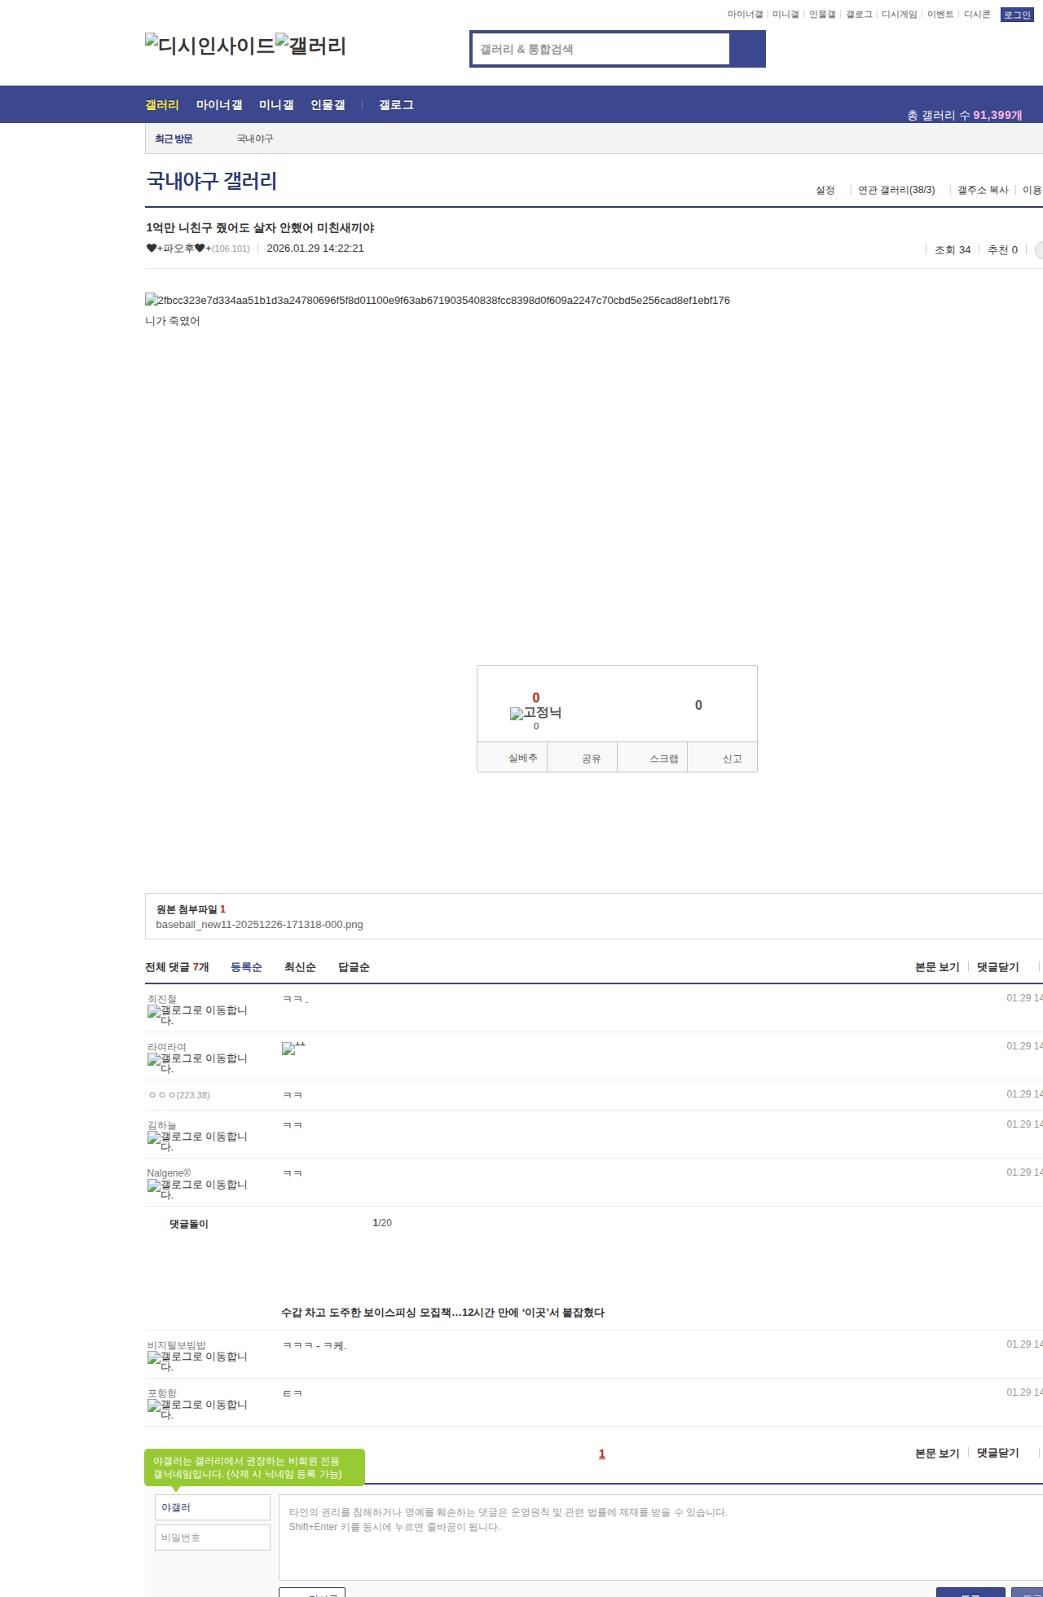Click the 비밀번호 password field
Viewport: 1043px width, 1597px height.
pos(213,1538)
